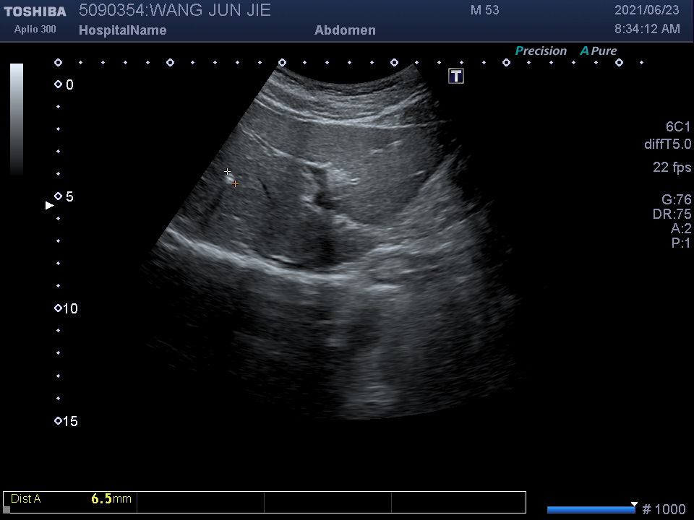Select the focus position triangle marker
Image resolution: width=694 pixels, height=520 pixels.
(x=50, y=206)
